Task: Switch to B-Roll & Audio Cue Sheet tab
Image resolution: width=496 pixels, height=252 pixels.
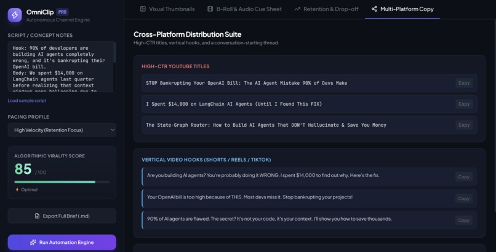Action: coord(244,9)
